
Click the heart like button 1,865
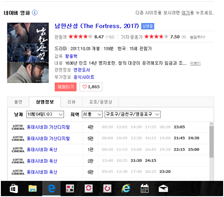pyautogui.click(x=91, y=87)
